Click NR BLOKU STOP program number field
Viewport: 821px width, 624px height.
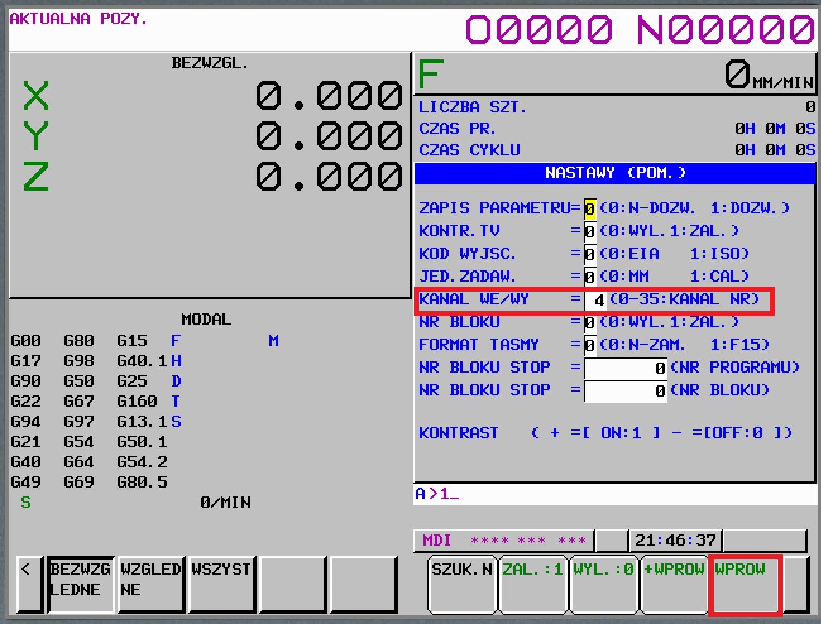coord(625,368)
